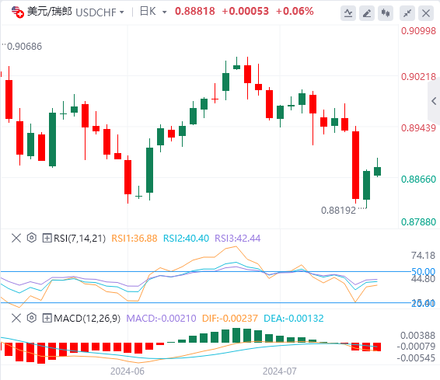Click the 2024-06 date axis label

[x=127, y=371]
